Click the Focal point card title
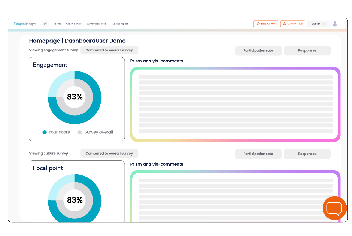The width and height of the screenshot is (352, 236). [x=48, y=168]
